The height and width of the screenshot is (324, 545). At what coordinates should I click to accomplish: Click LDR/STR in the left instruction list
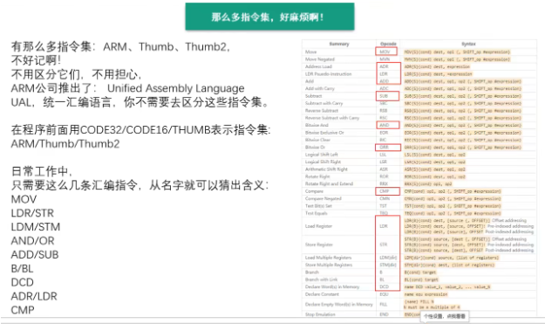(32, 213)
